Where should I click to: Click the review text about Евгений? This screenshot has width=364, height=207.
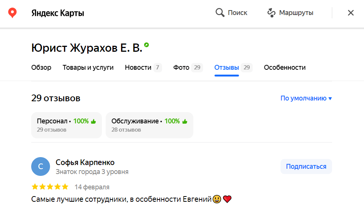(x=131, y=199)
